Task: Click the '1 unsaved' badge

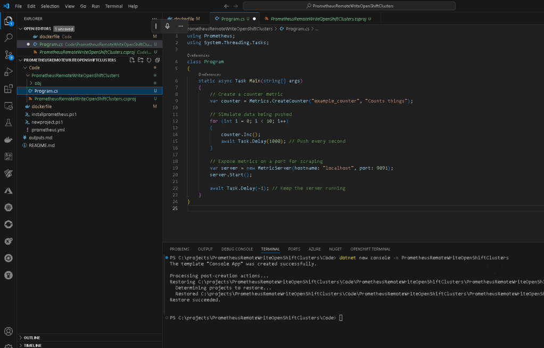Action: tap(64, 29)
